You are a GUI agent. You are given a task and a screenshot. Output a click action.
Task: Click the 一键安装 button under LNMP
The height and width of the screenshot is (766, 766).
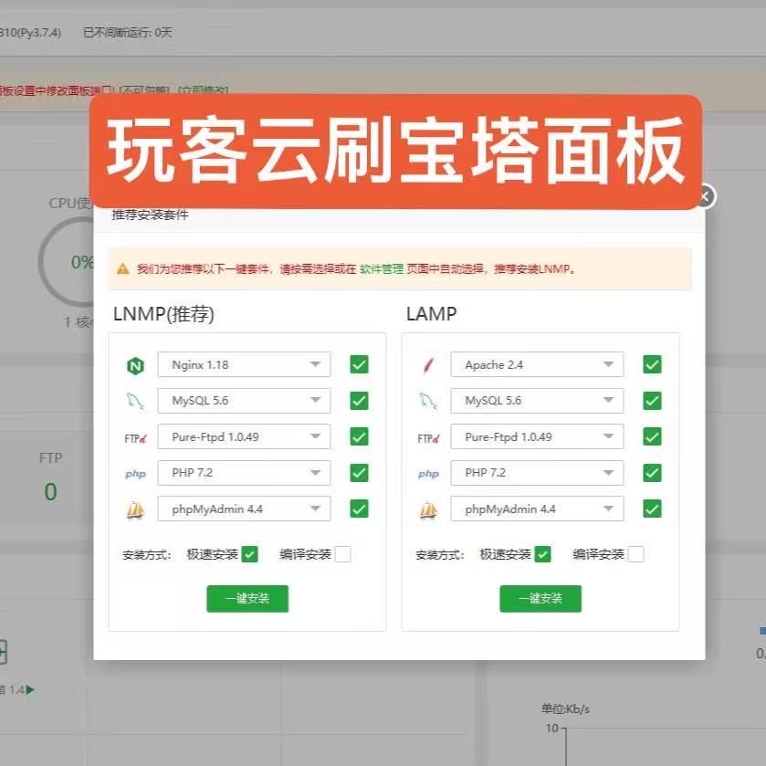[x=248, y=598]
